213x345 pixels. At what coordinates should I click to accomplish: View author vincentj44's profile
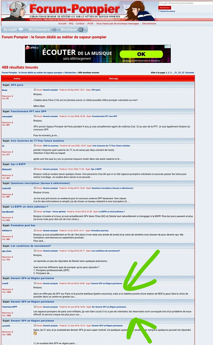click(x=7, y=116)
